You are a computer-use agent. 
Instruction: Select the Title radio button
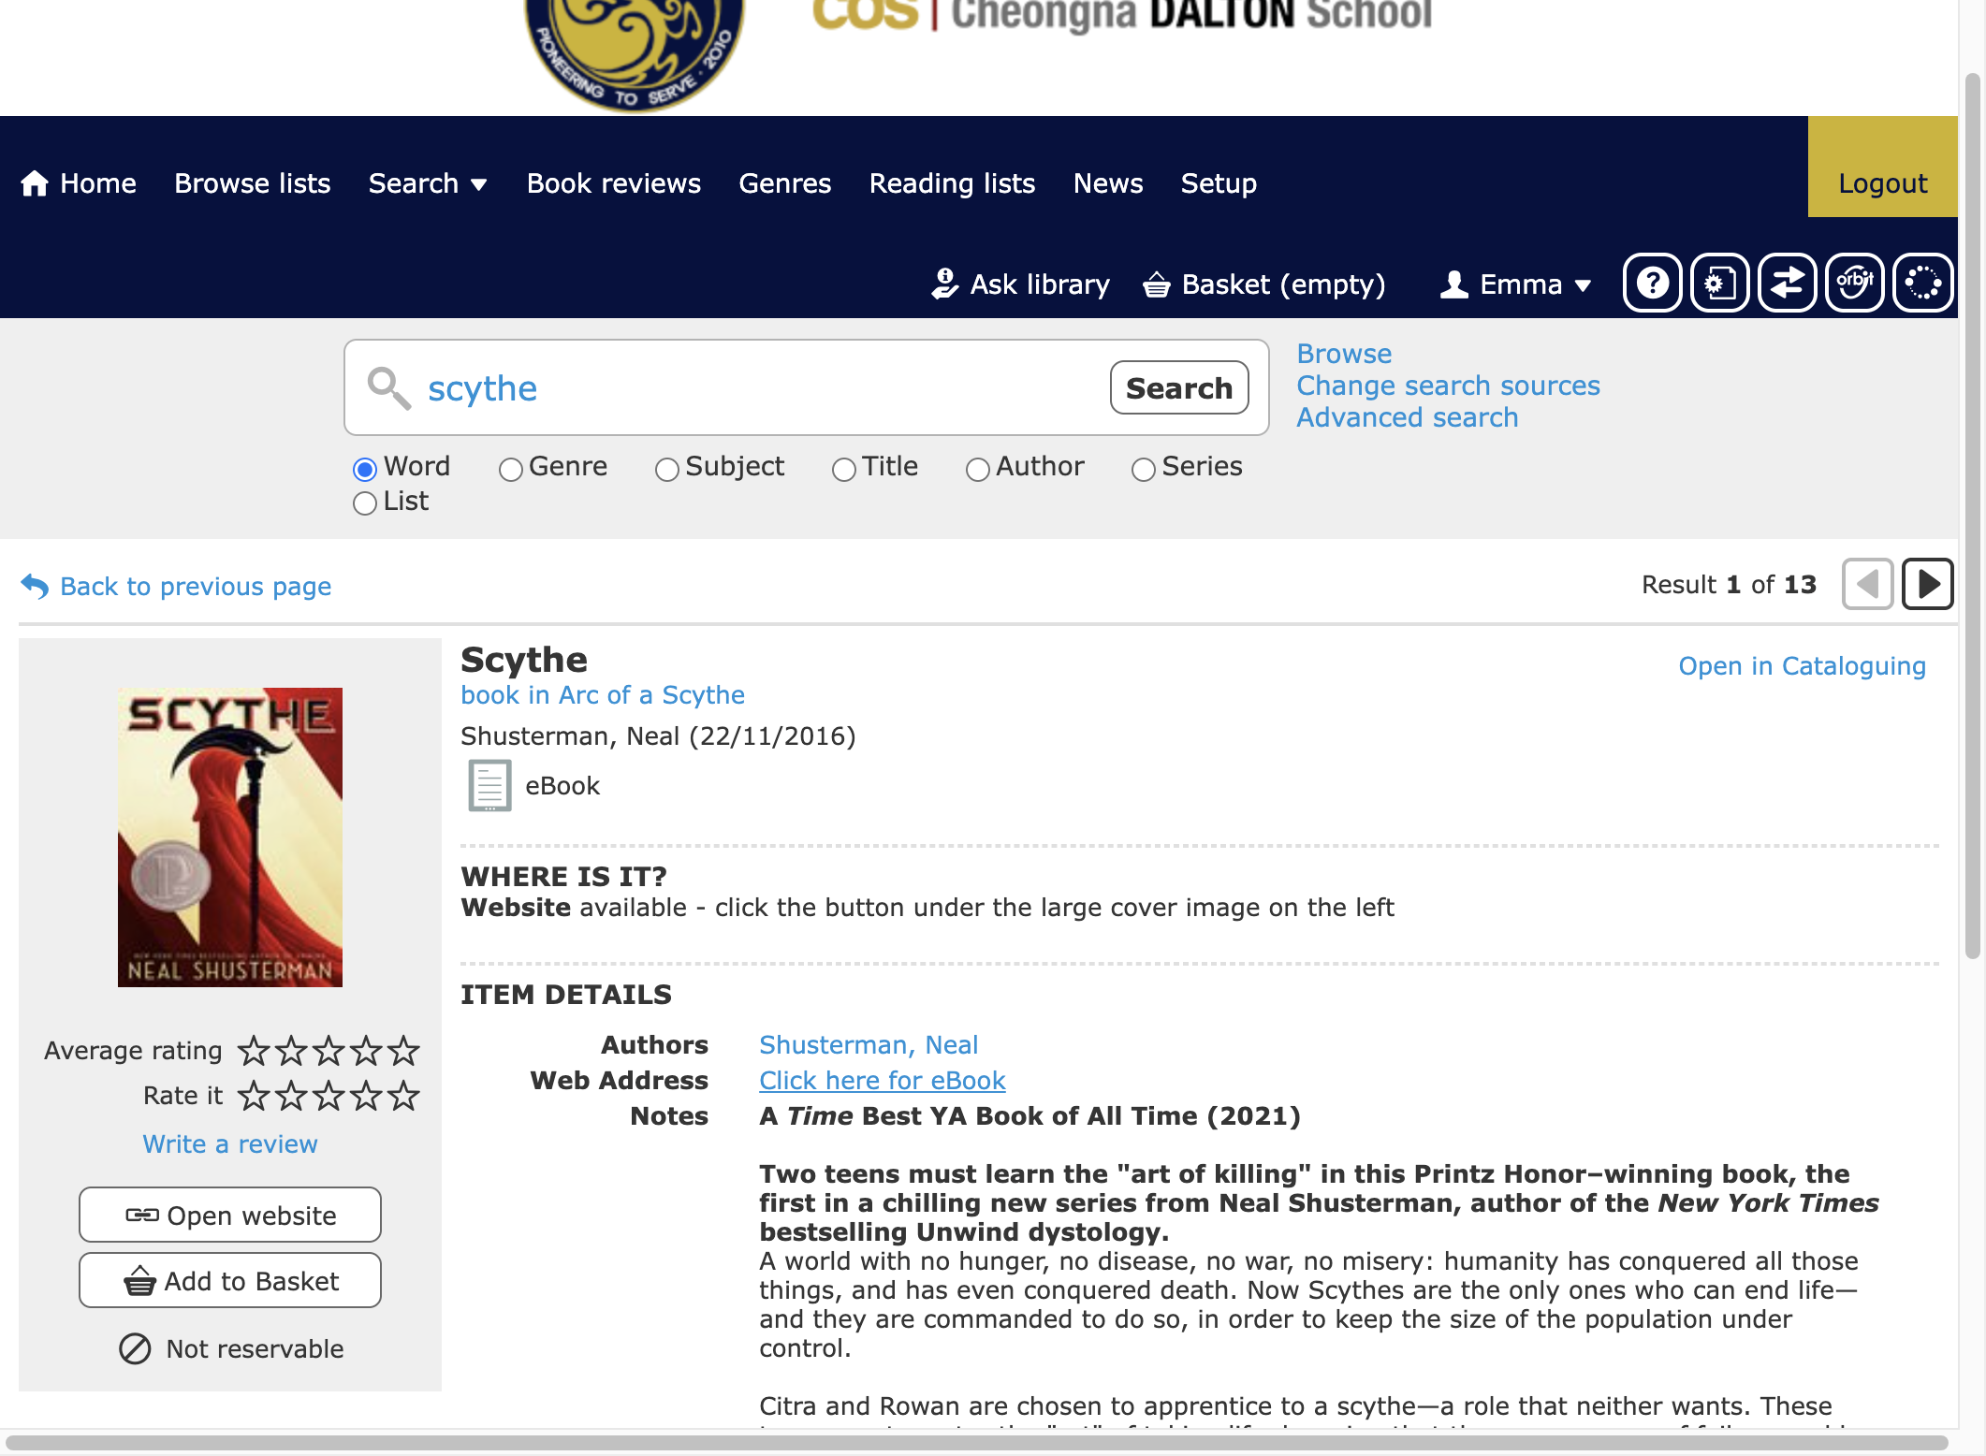click(x=844, y=469)
